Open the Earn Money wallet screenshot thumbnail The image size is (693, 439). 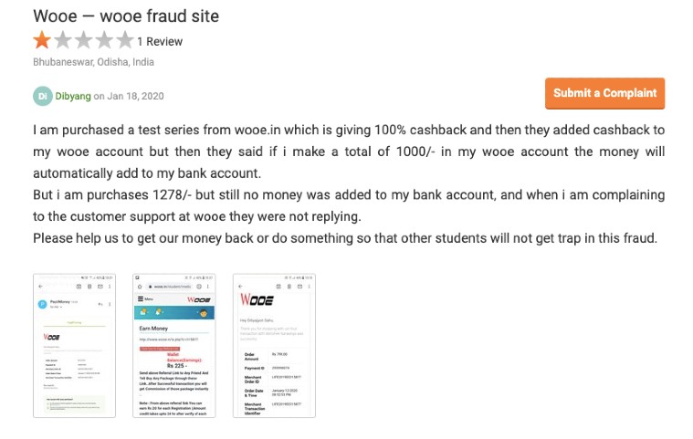point(173,345)
